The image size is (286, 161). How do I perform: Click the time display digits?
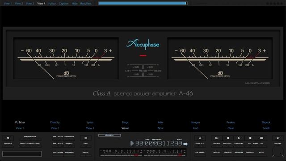click(159, 143)
